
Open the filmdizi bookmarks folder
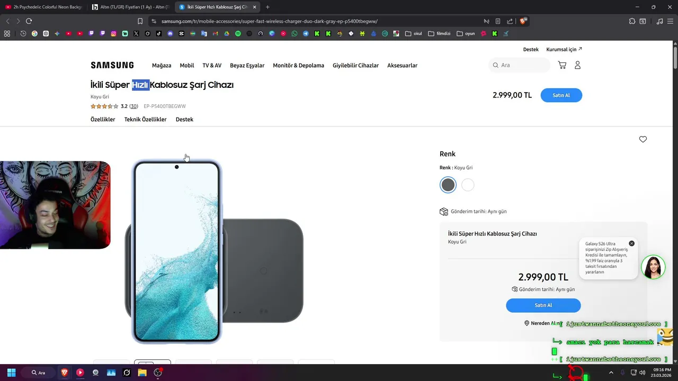click(439, 33)
